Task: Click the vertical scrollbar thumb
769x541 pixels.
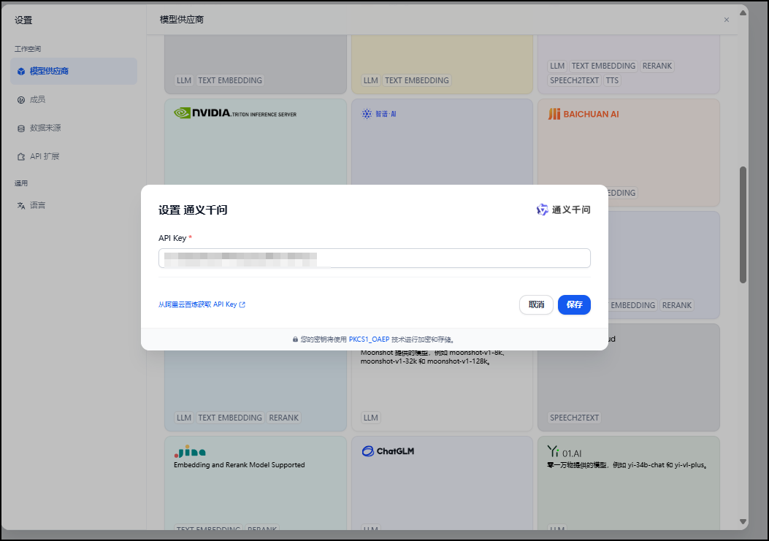Action: 743,225
